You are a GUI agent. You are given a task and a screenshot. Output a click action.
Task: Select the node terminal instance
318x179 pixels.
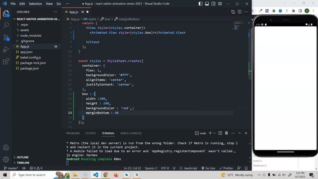200,133
